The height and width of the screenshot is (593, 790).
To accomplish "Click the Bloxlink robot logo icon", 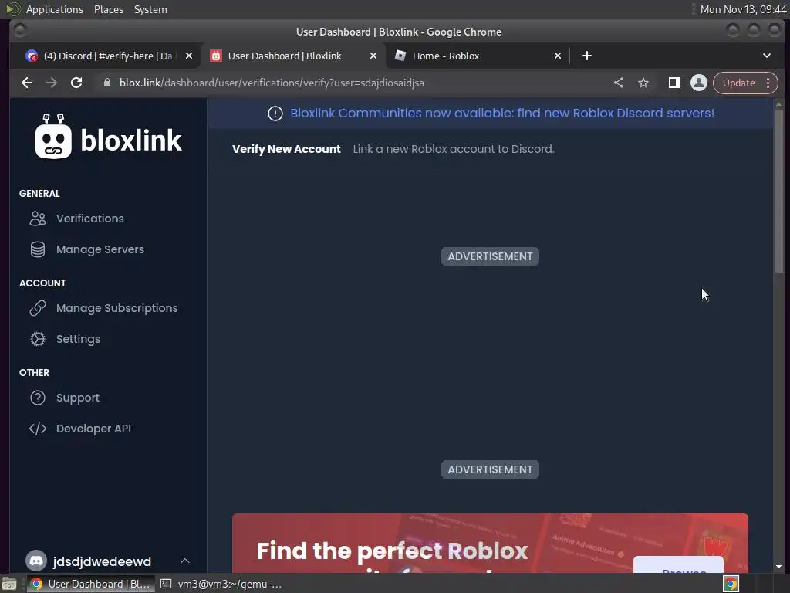I will 53,136.
